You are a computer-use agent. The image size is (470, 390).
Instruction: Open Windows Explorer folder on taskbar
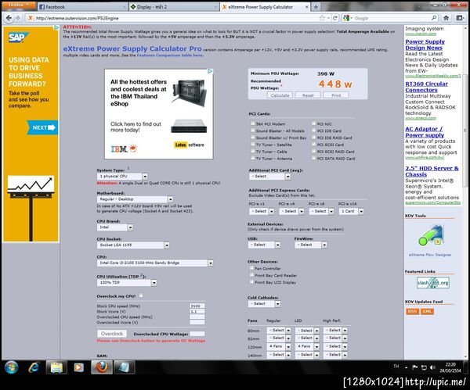click(x=56, y=367)
